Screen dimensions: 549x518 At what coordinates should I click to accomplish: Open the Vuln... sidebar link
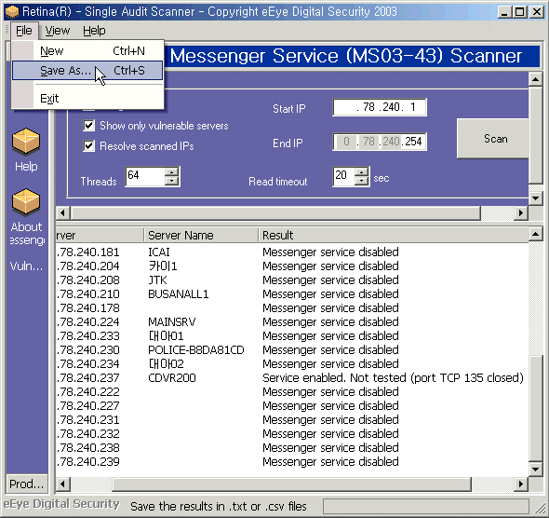tap(26, 266)
